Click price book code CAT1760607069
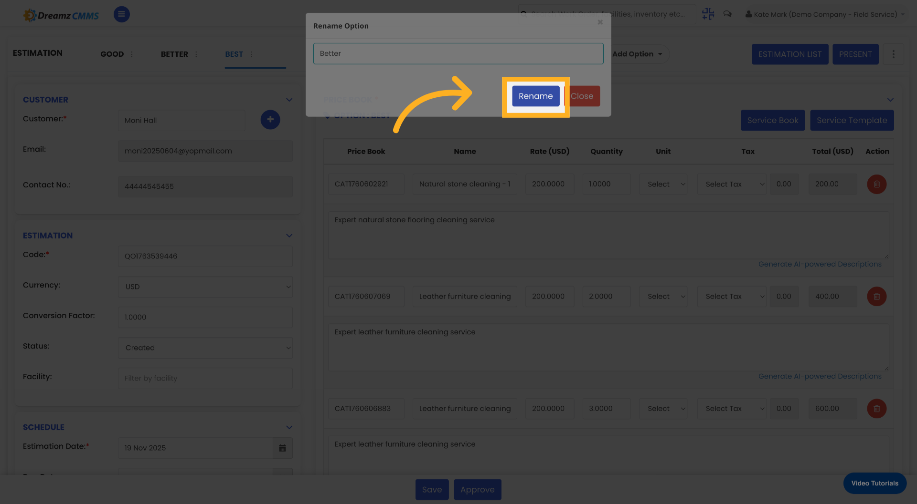Screen dimensions: 917x504 [x=366, y=297]
